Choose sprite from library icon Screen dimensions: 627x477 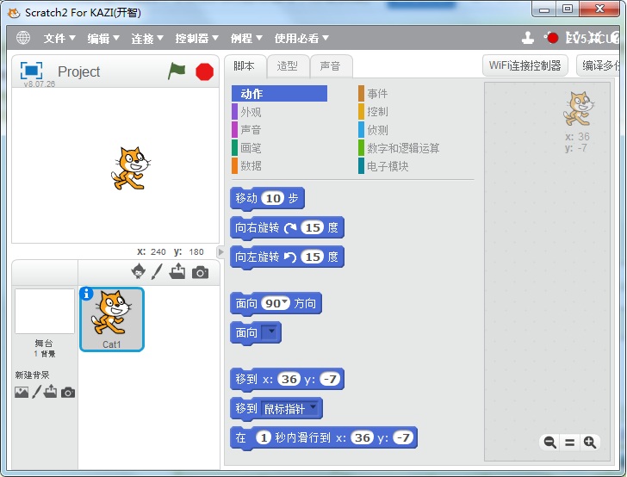click(139, 271)
